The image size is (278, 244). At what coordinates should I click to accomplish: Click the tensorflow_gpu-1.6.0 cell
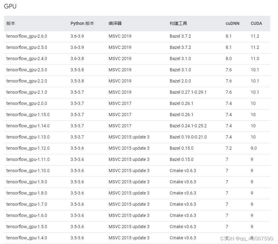(x=27, y=215)
